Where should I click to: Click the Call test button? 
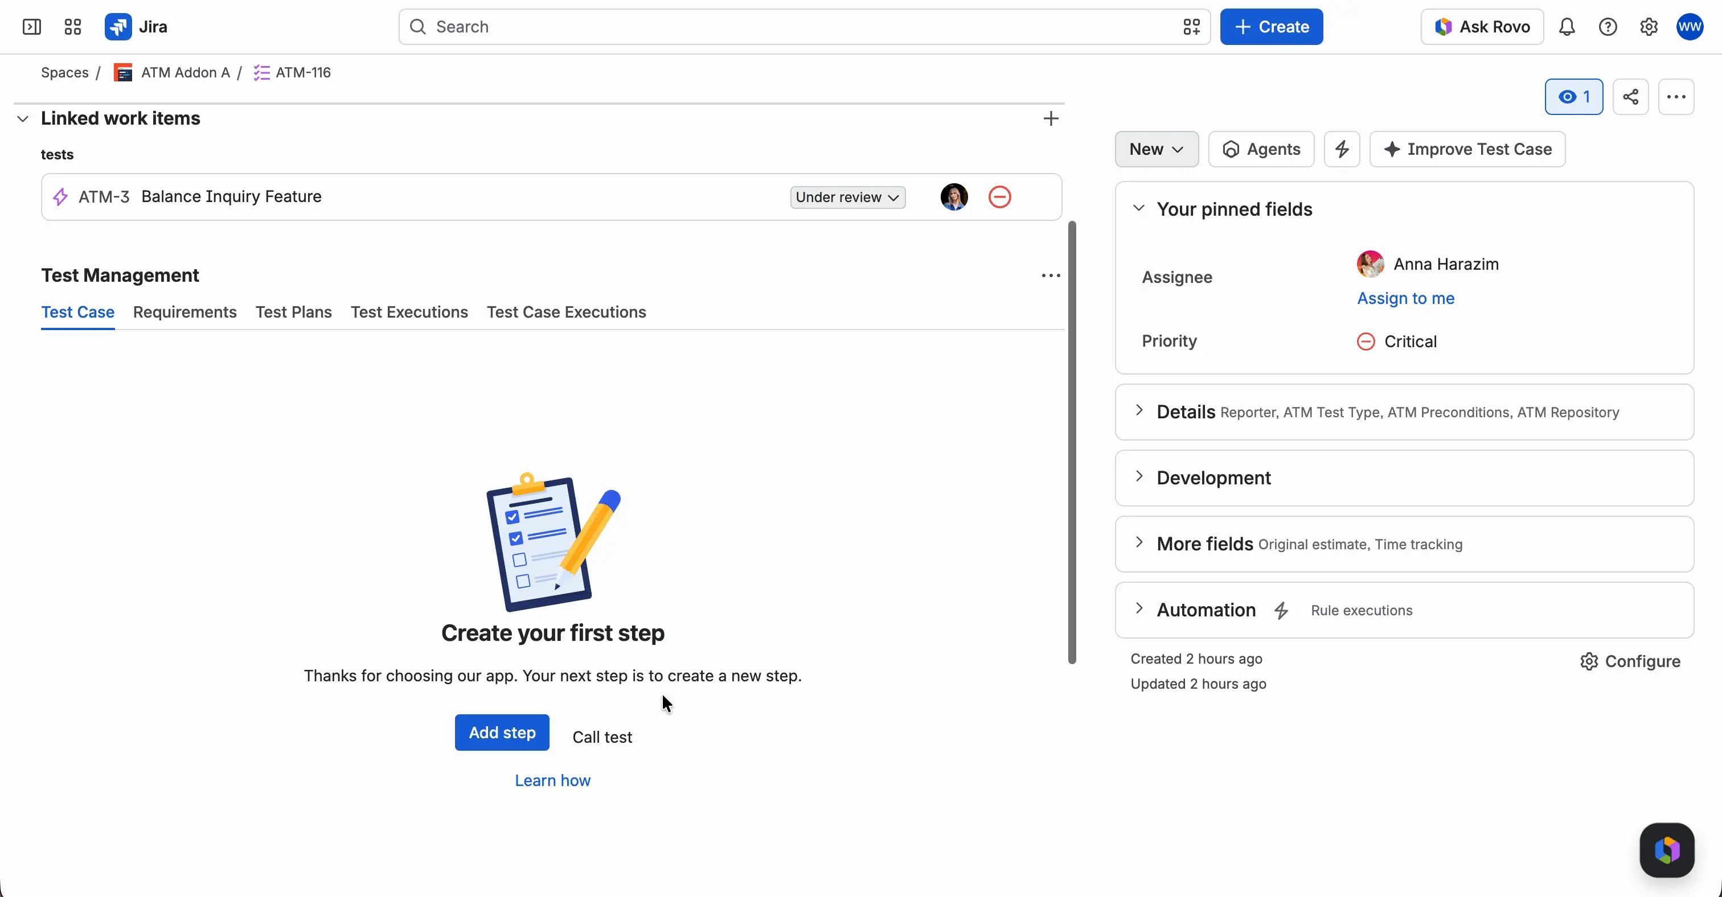click(x=602, y=738)
